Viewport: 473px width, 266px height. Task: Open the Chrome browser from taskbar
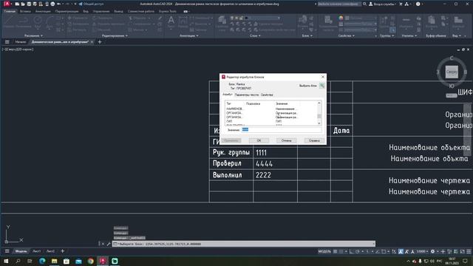90,261
